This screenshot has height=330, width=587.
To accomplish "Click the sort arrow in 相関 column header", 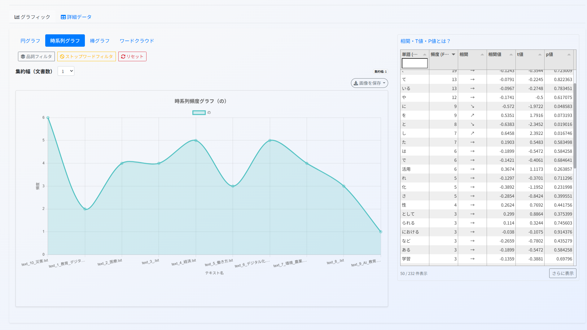I will point(482,54).
